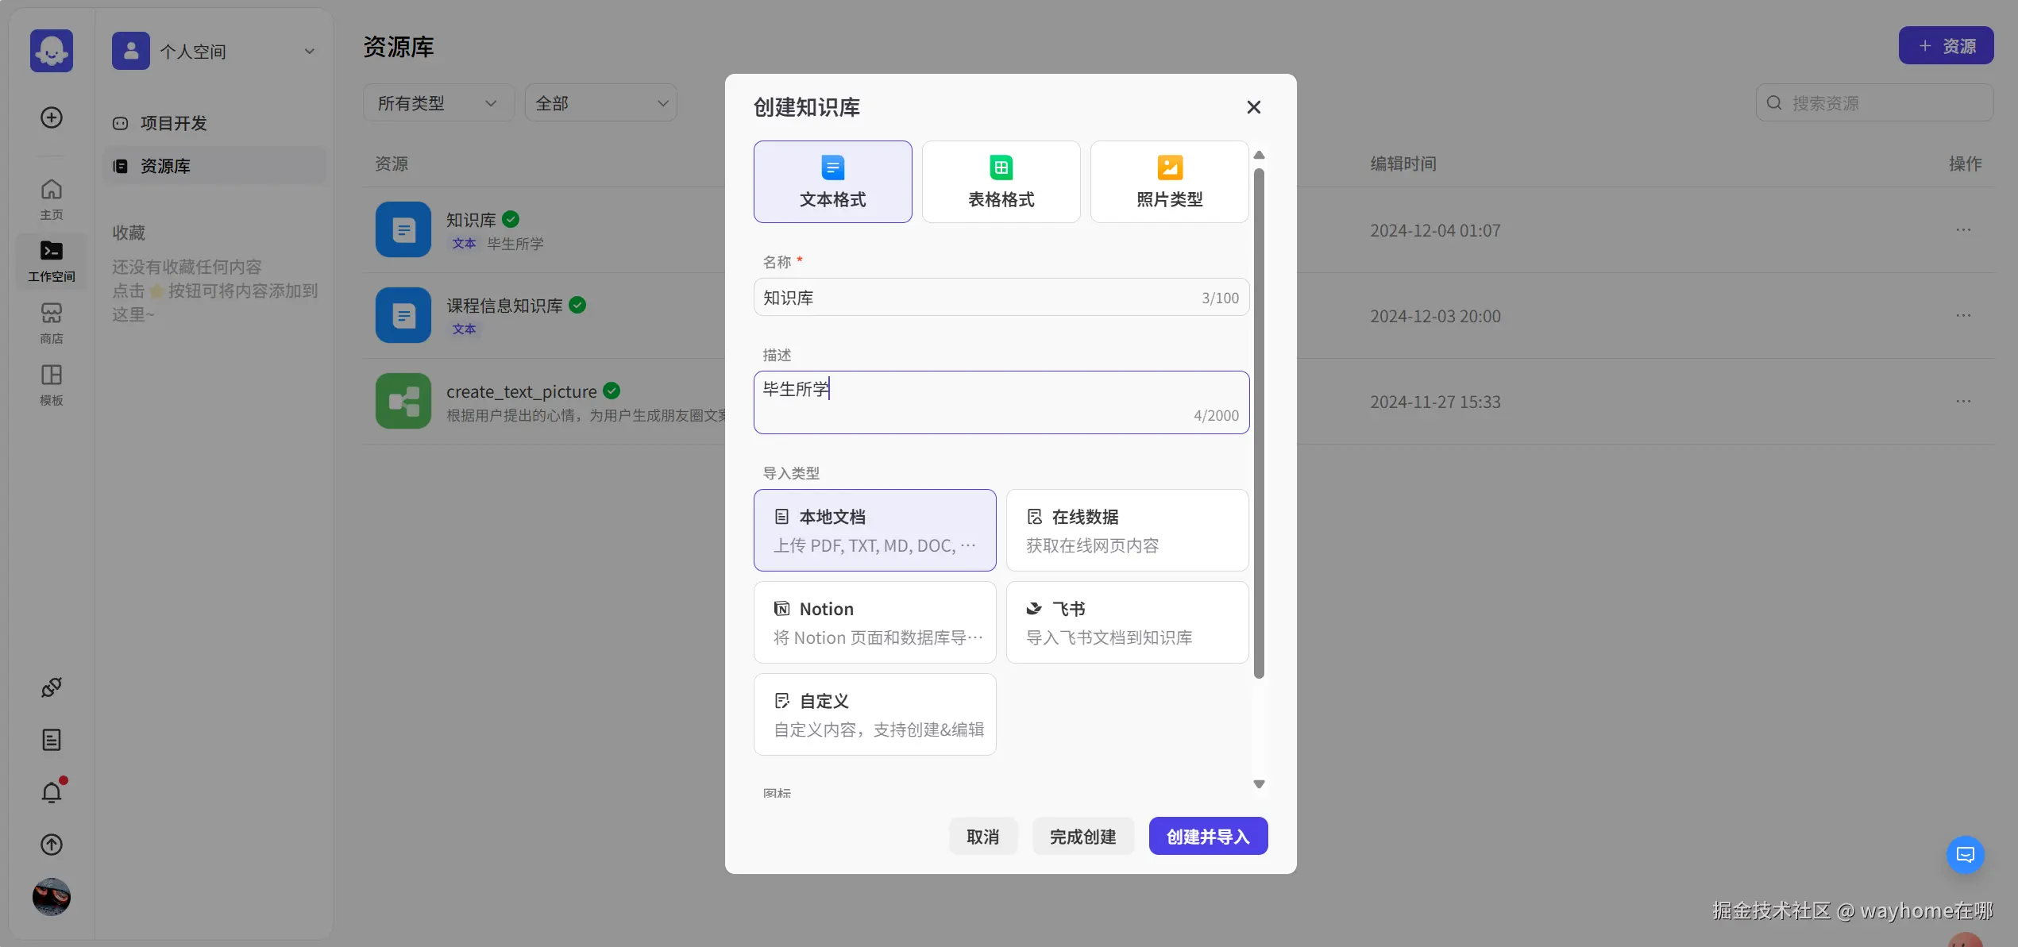Click the 创建并导入 button
Screen dimensions: 2018x947
pos(1207,836)
